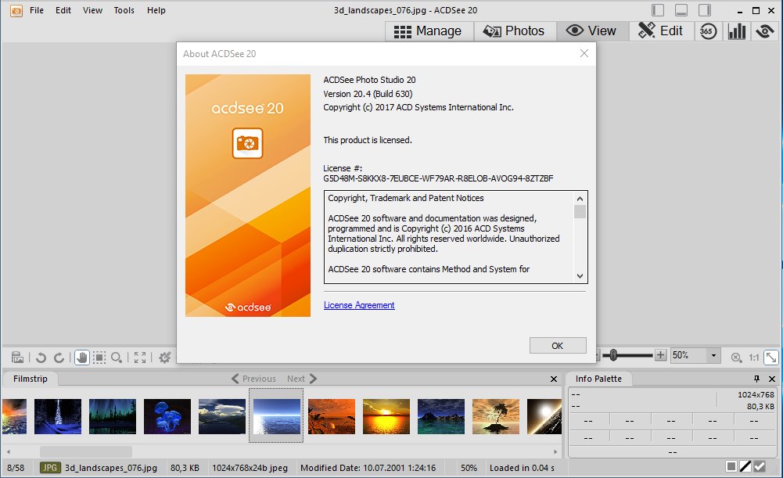Toggle the right panel layout icon
The height and width of the screenshot is (478, 783).
coord(705,10)
